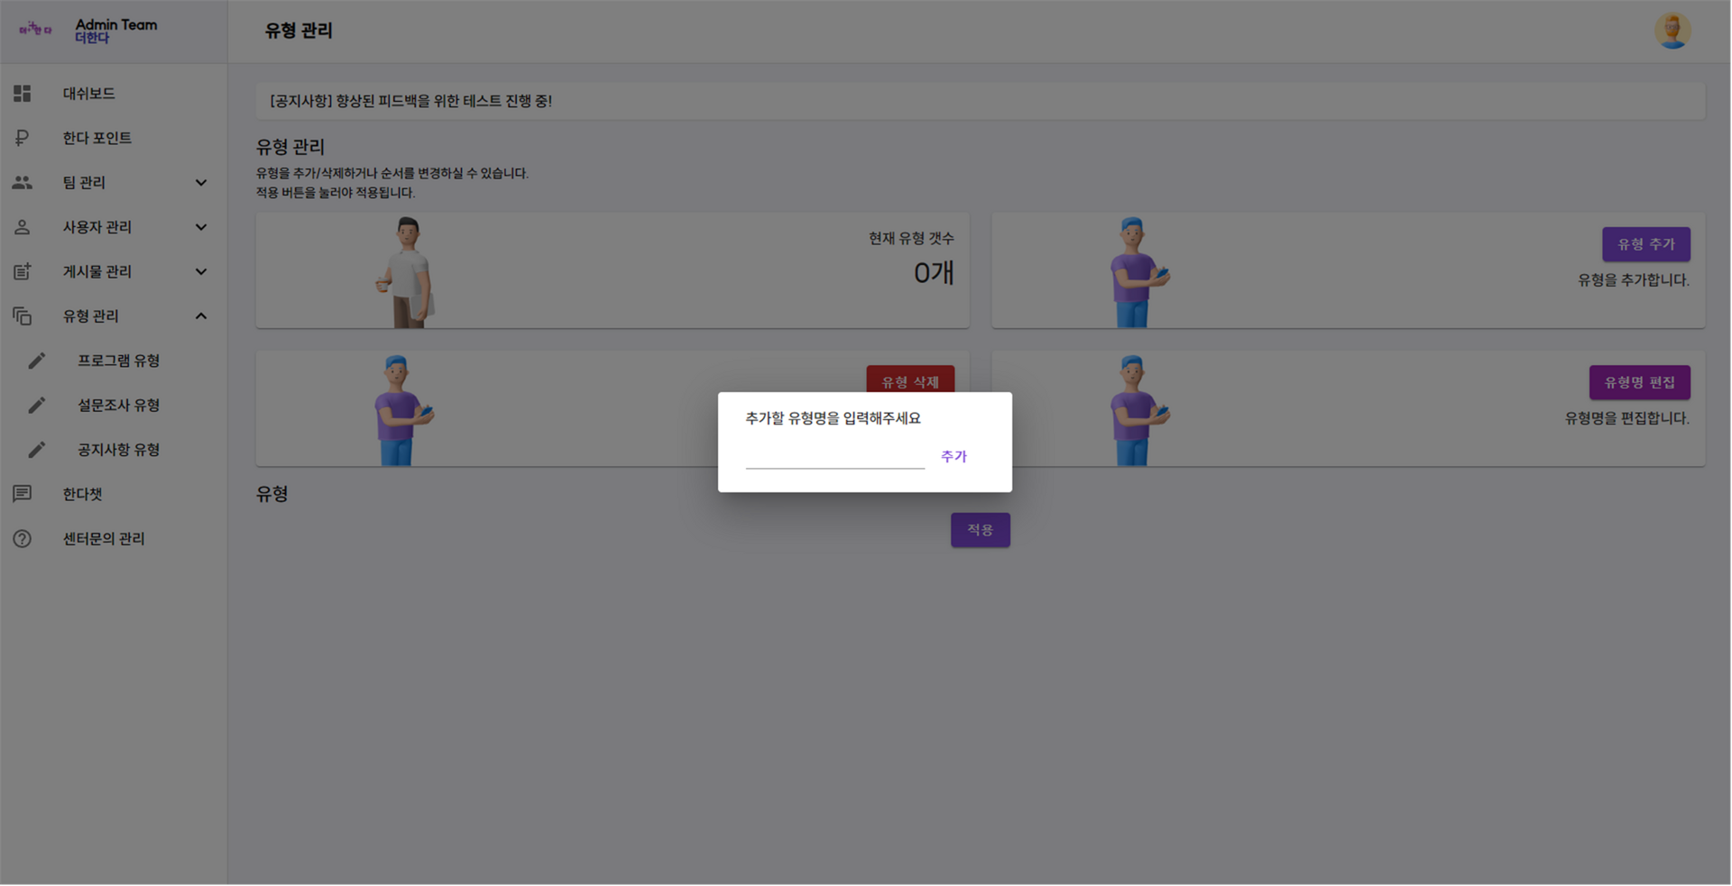Click the pencil icon for 공지사항 유형
Viewport: 1732px width, 886px height.
(37, 449)
